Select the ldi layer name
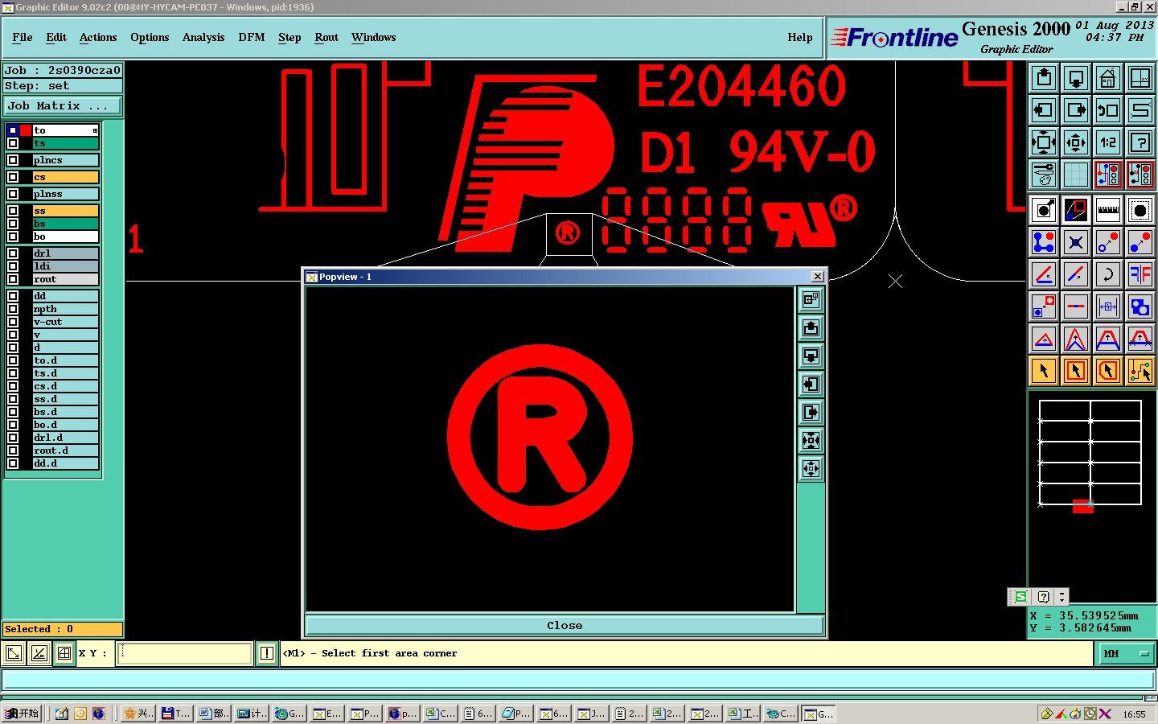This screenshot has height=724, width=1158. coord(65,266)
